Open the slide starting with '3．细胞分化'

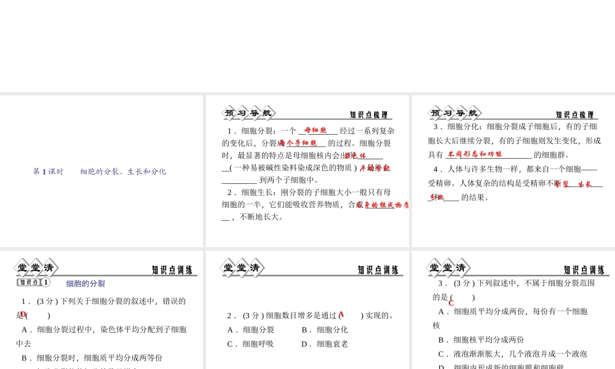514,171
